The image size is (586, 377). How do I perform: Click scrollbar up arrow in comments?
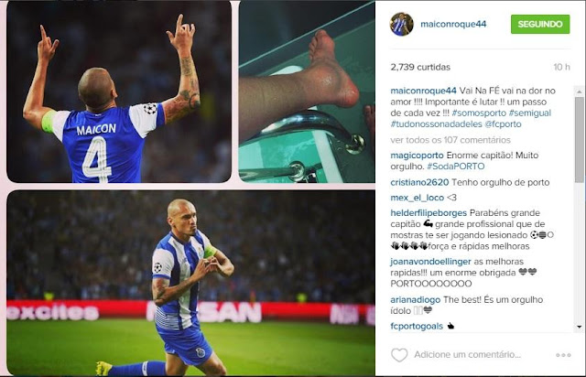(580, 92)
